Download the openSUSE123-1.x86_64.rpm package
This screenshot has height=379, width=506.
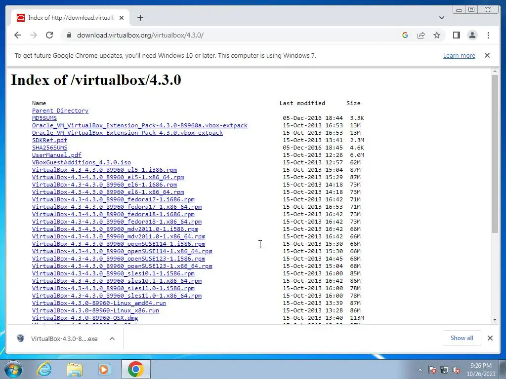point(122,266)
